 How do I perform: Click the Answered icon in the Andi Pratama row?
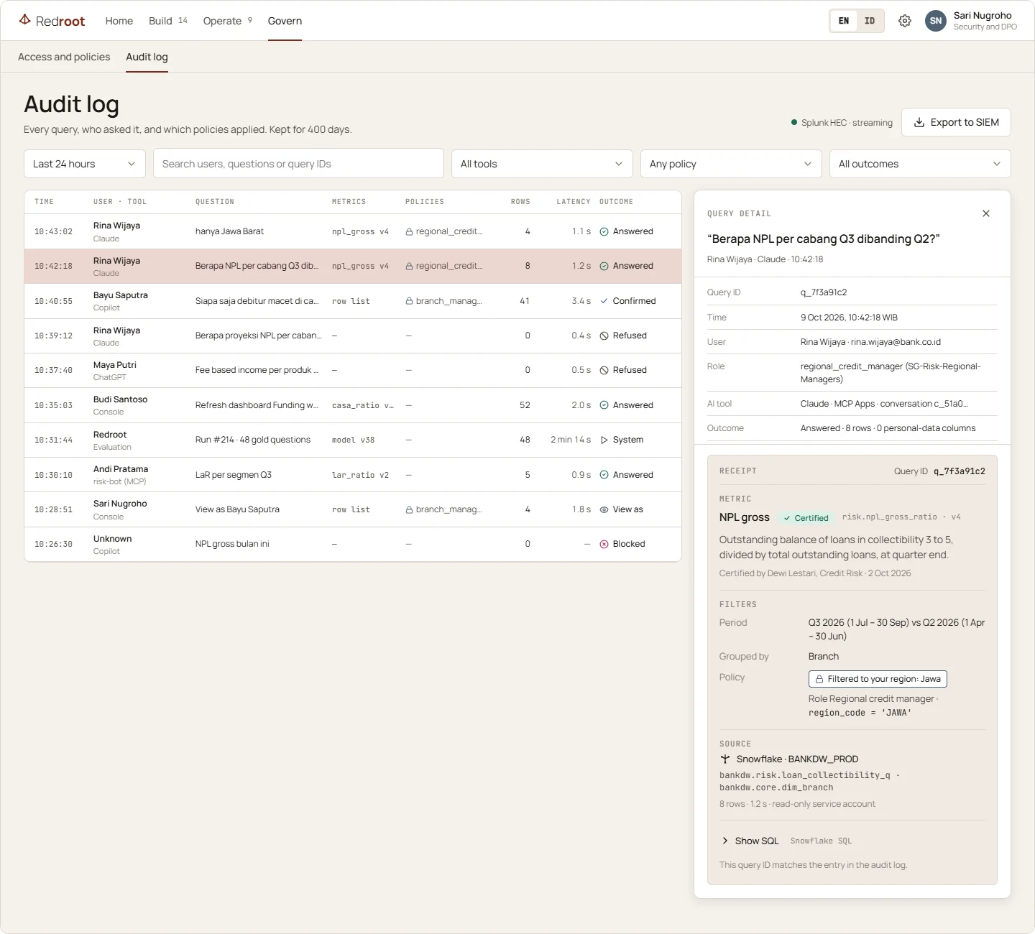point(604,475)
